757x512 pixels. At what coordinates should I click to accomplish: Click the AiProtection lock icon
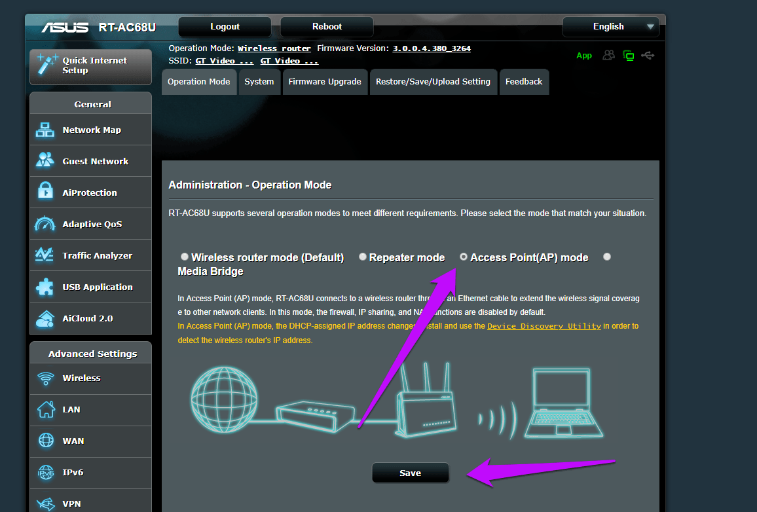click(x=45, y=191)
